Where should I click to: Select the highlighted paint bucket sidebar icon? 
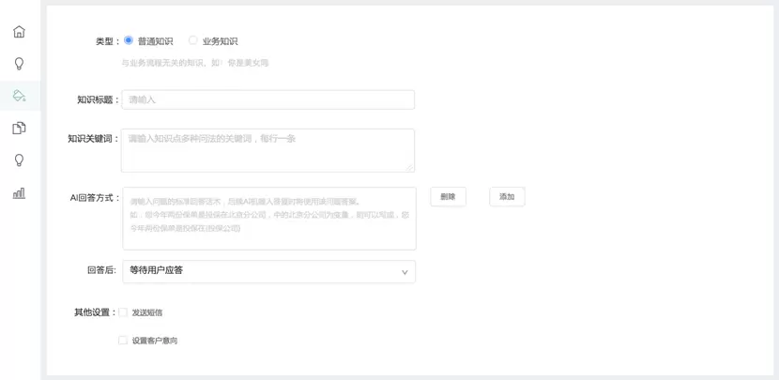coord(19,96)
